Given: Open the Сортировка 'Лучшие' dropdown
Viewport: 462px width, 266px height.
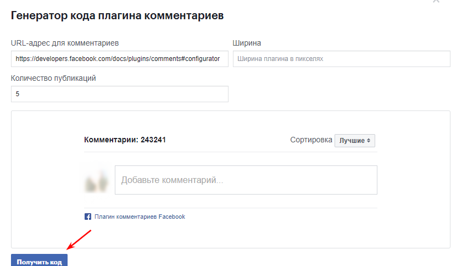Looking at the screenshot, I should coord(355,141).
